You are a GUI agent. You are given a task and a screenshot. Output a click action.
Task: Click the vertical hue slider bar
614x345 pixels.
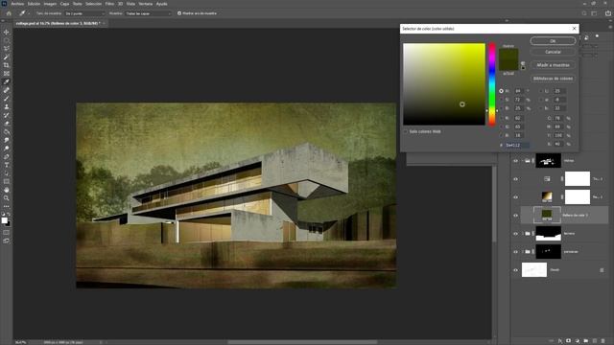pos(492,84)
